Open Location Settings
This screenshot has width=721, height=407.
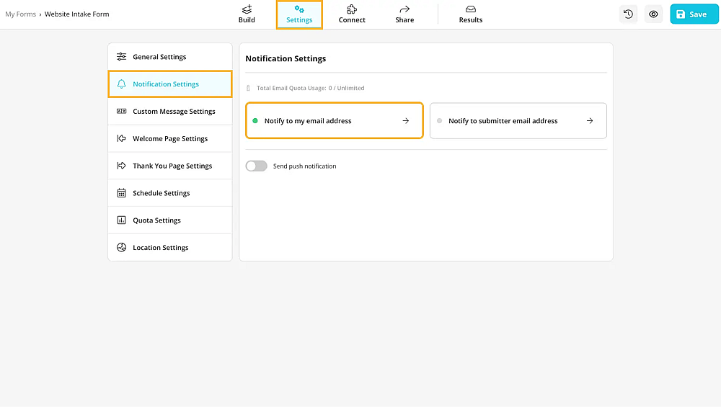[x=170, y=247]
